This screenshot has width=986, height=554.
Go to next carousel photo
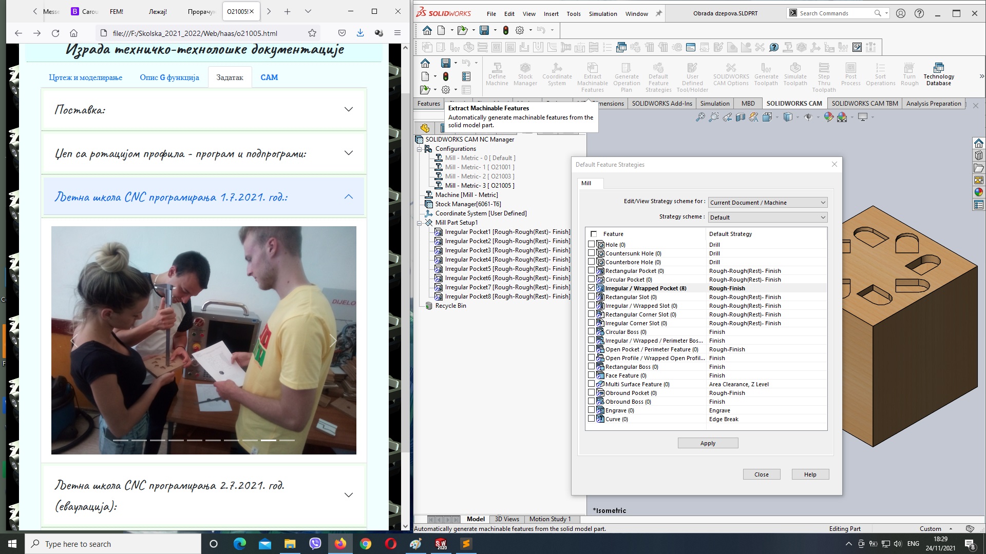(333, 341)
